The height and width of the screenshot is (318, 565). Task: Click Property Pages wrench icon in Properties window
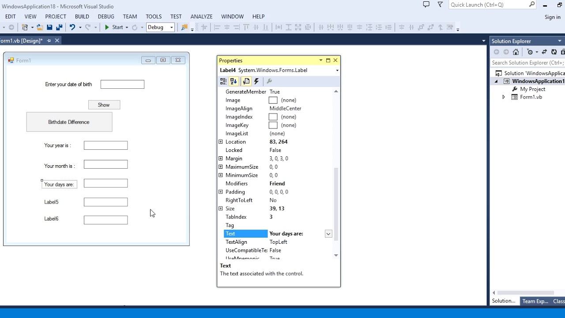click(269, 81)
